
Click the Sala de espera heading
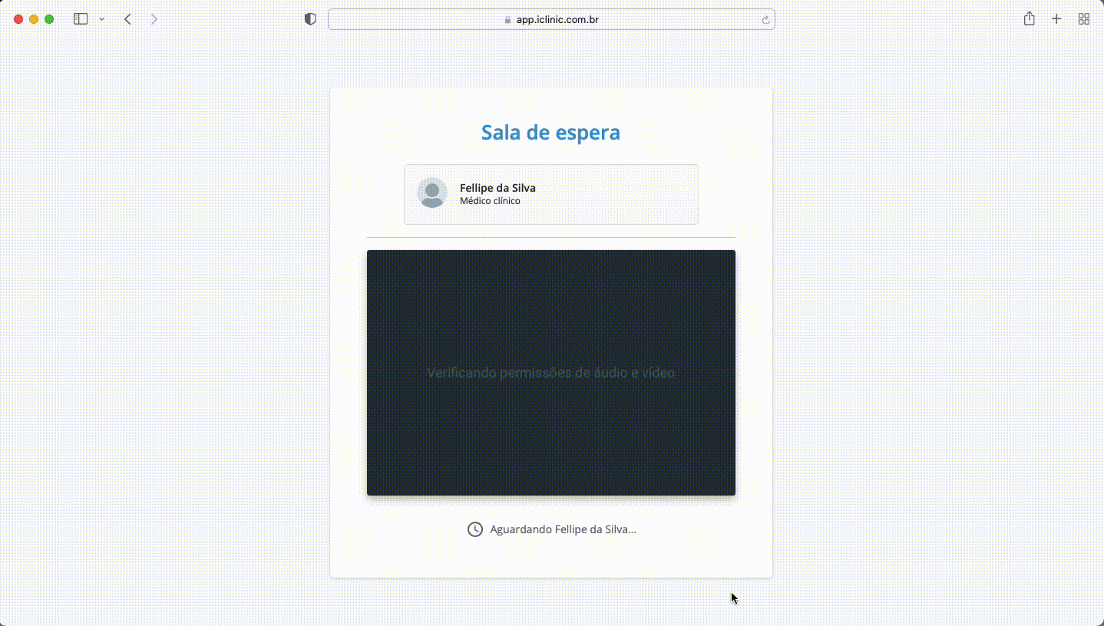tap(550, 132)
